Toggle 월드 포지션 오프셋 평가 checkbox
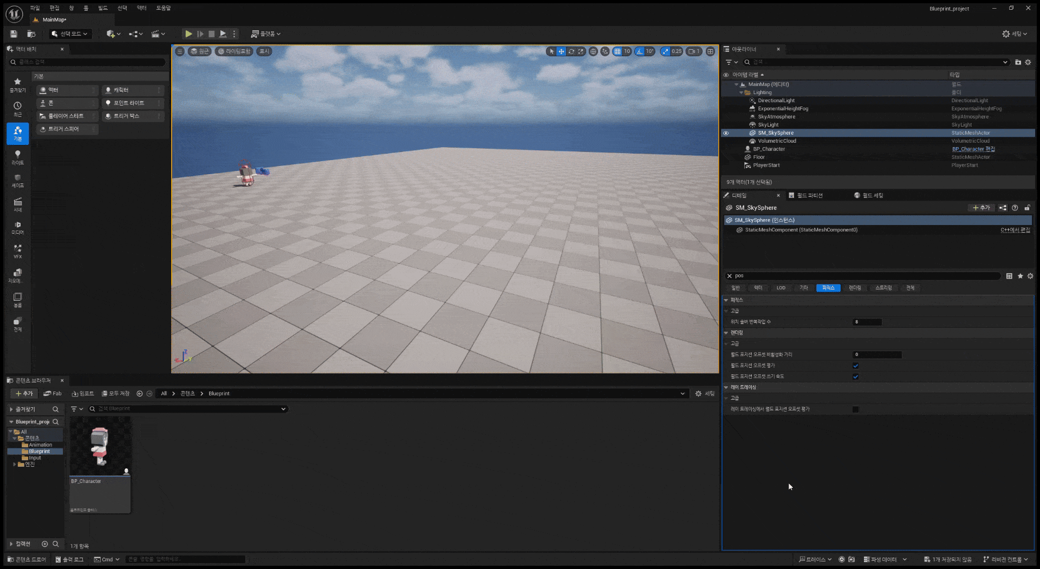 coord(855,366)
